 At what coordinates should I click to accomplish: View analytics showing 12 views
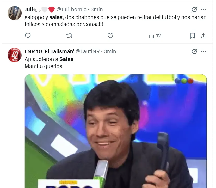(x=155, y=36)
